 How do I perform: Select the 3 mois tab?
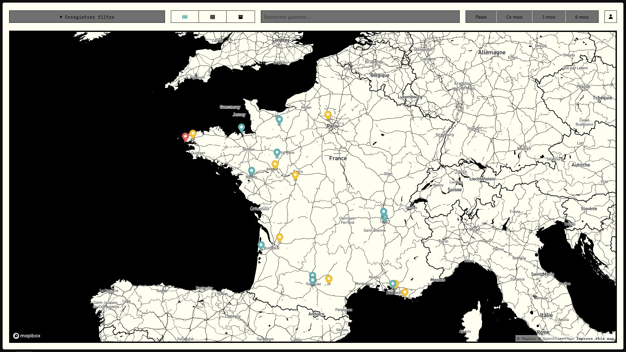[x=548, y=17]
